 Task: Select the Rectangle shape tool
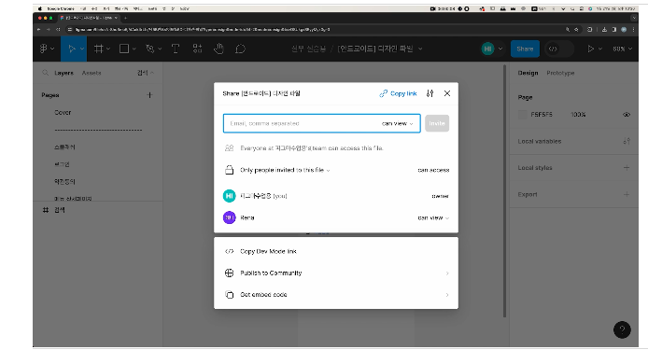[124, 49]
